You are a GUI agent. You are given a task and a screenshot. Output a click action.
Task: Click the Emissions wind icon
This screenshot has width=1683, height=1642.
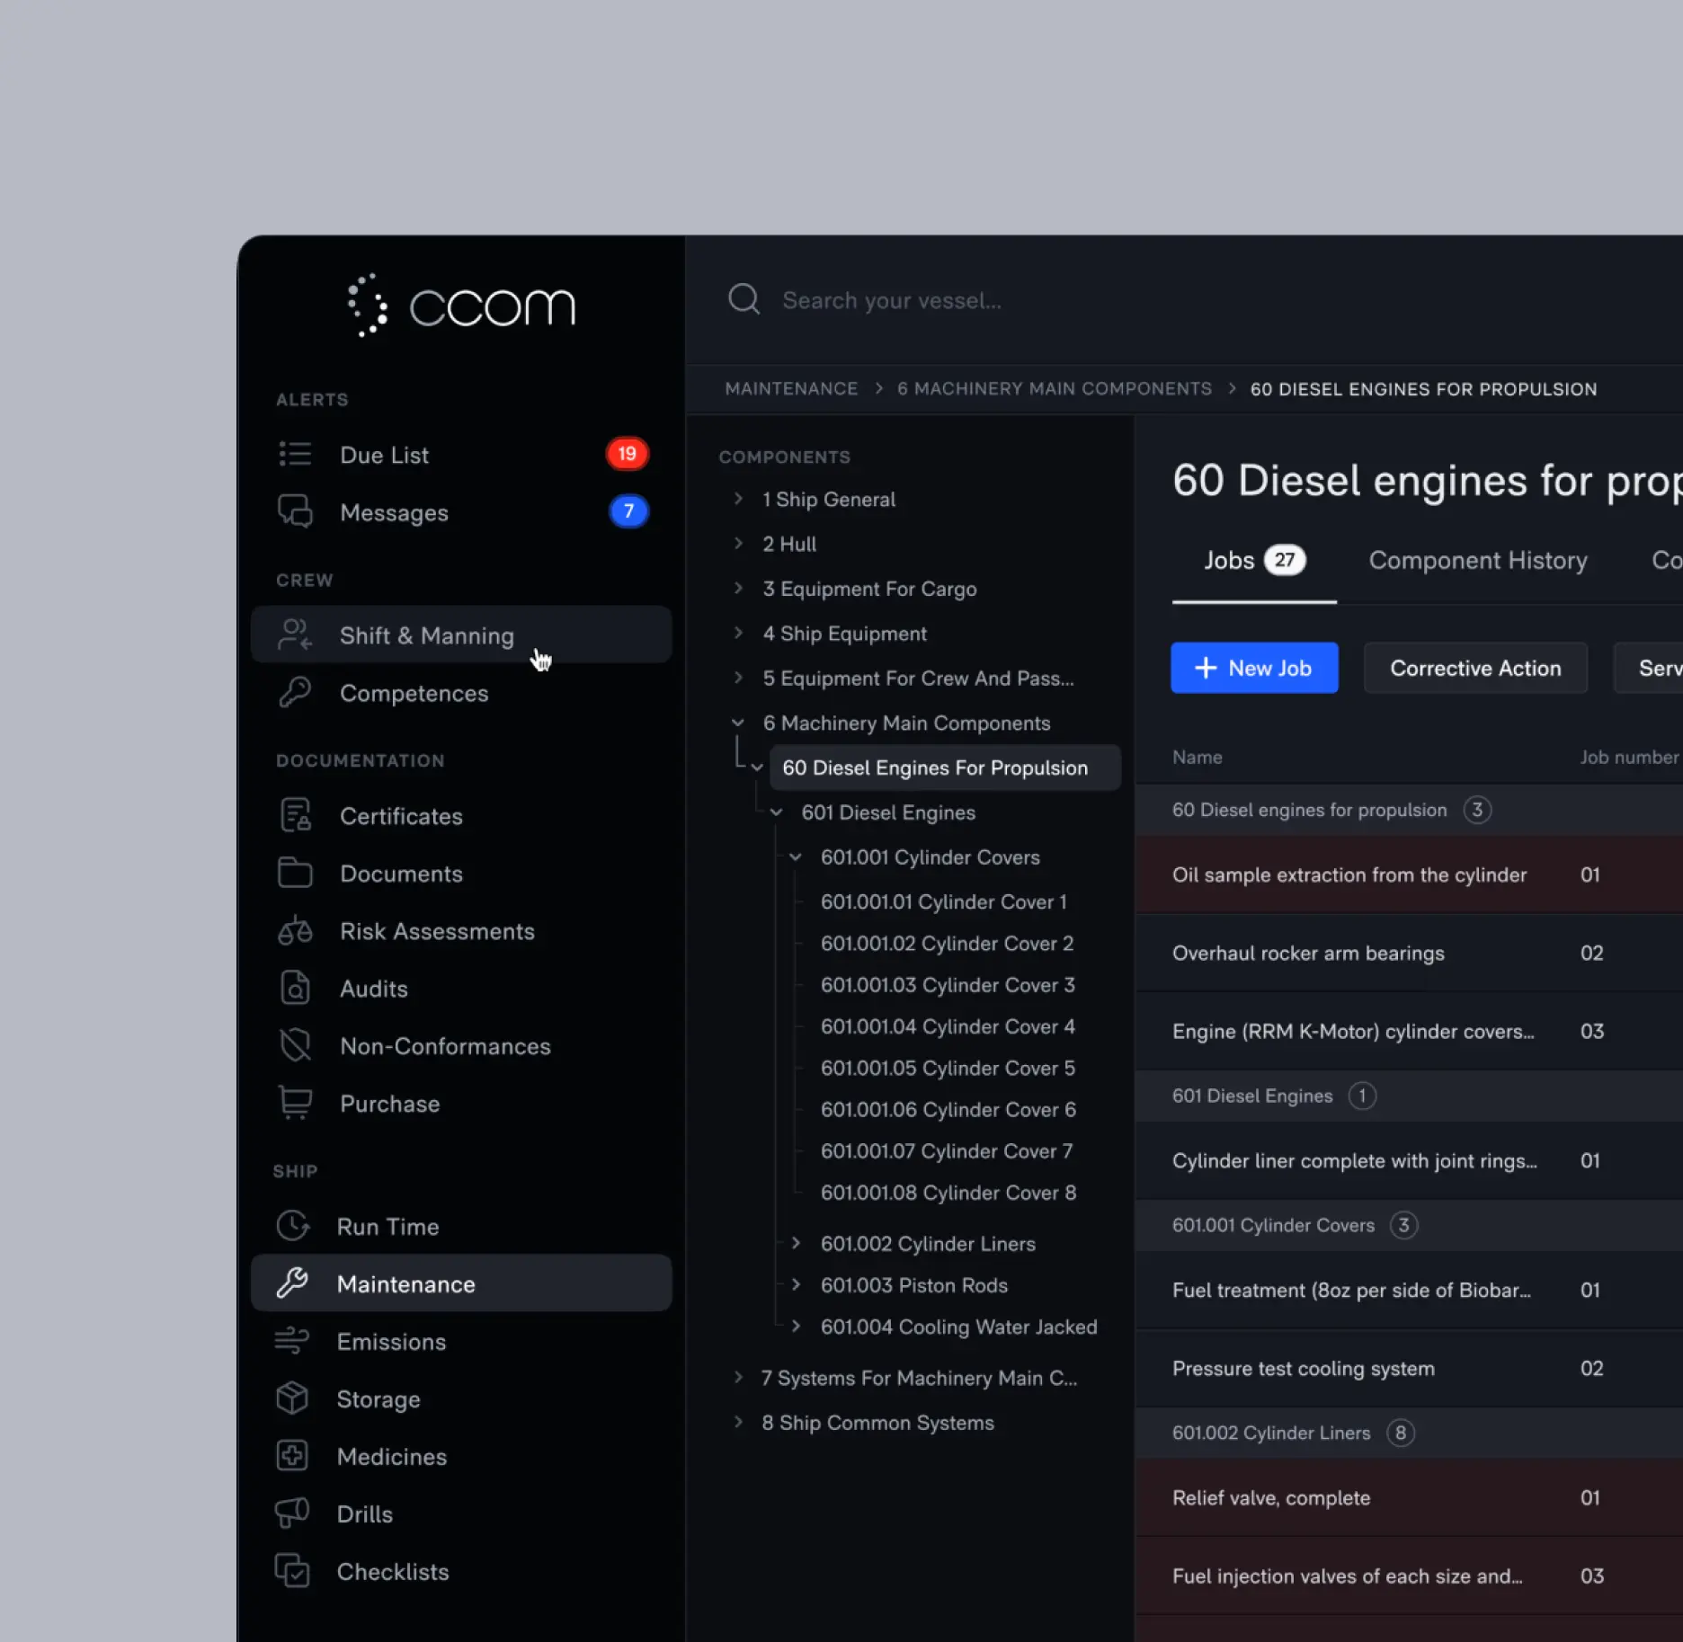tap(293, 1341)
